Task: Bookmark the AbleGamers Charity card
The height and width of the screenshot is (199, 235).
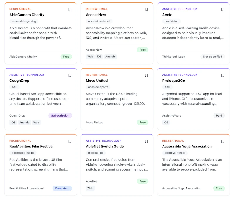Action: [70, 10]
